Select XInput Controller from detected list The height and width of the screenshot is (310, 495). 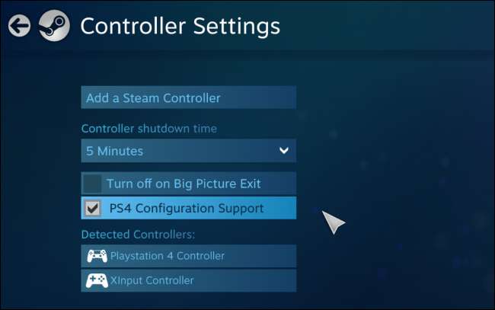pyautogui.click(x=188, y=280)
